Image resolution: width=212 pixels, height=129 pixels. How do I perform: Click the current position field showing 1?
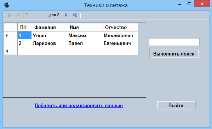(36, 15)
